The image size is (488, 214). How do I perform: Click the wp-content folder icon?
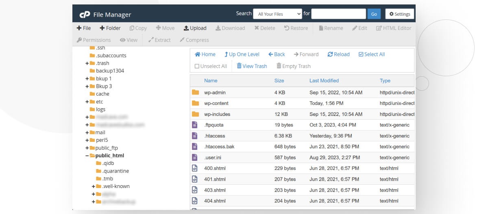tap(196, 103)
